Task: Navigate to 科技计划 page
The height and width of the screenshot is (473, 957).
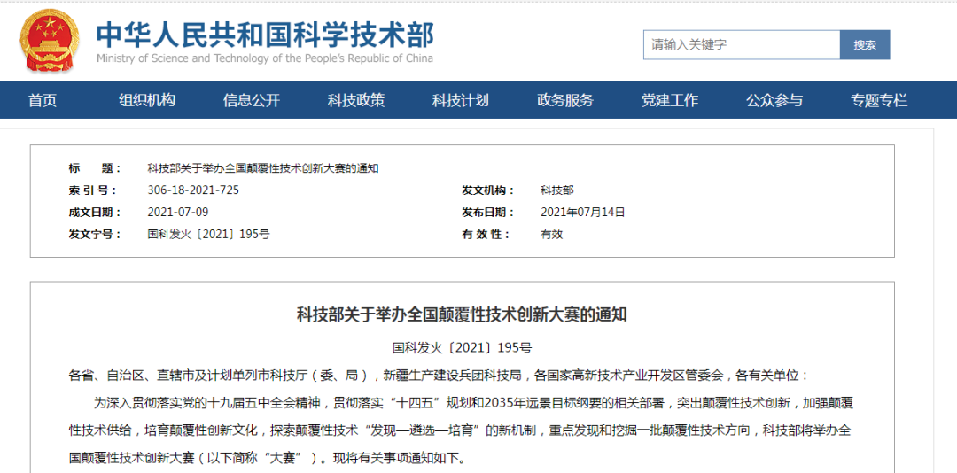Action: click(461, 100)
